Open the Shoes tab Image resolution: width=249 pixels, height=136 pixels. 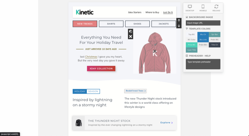(x=137, y=24)
